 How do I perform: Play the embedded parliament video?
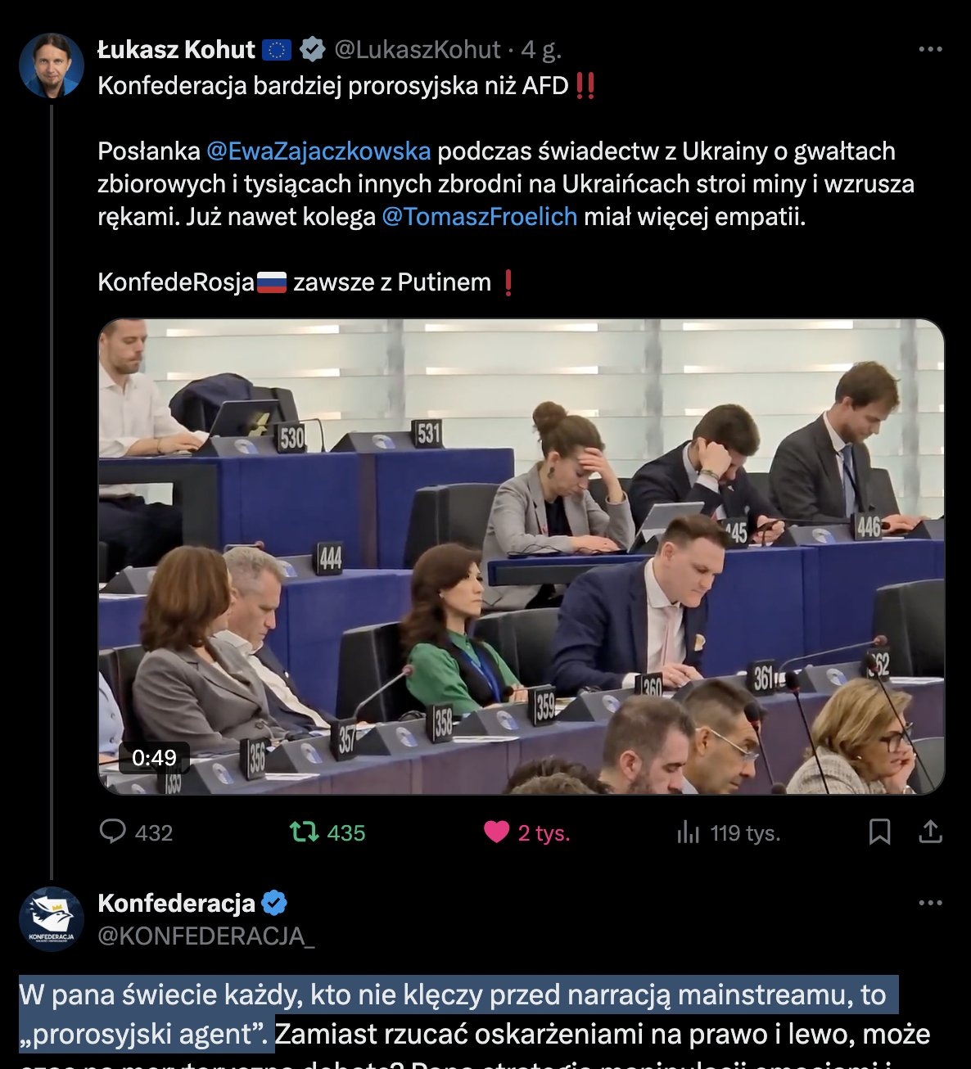point(522,557)
